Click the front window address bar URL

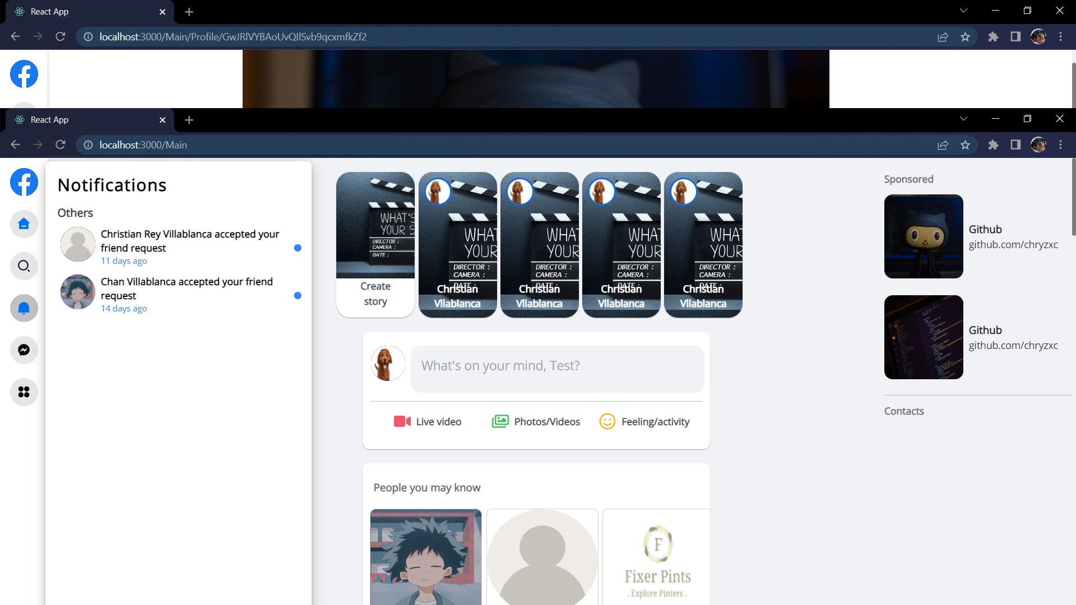click(143, 145)
